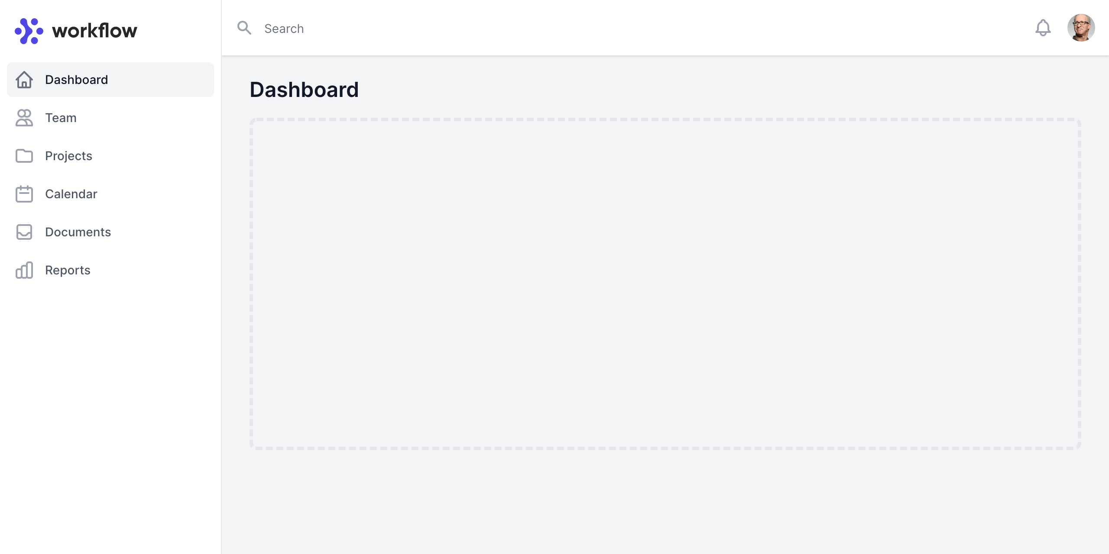This screenshot has width=1109, height=554.
Task: Click the people icon beside Team
Action: click(24, 118)
